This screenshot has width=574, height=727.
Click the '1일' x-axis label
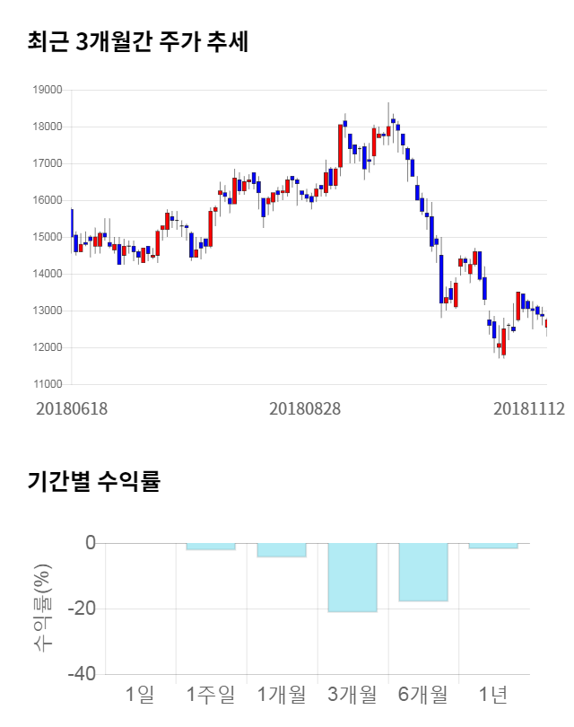[x=141, y=694]
